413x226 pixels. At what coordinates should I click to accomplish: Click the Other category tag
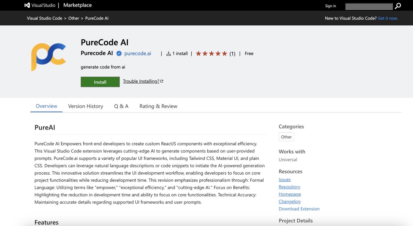[x=286, y=137]
